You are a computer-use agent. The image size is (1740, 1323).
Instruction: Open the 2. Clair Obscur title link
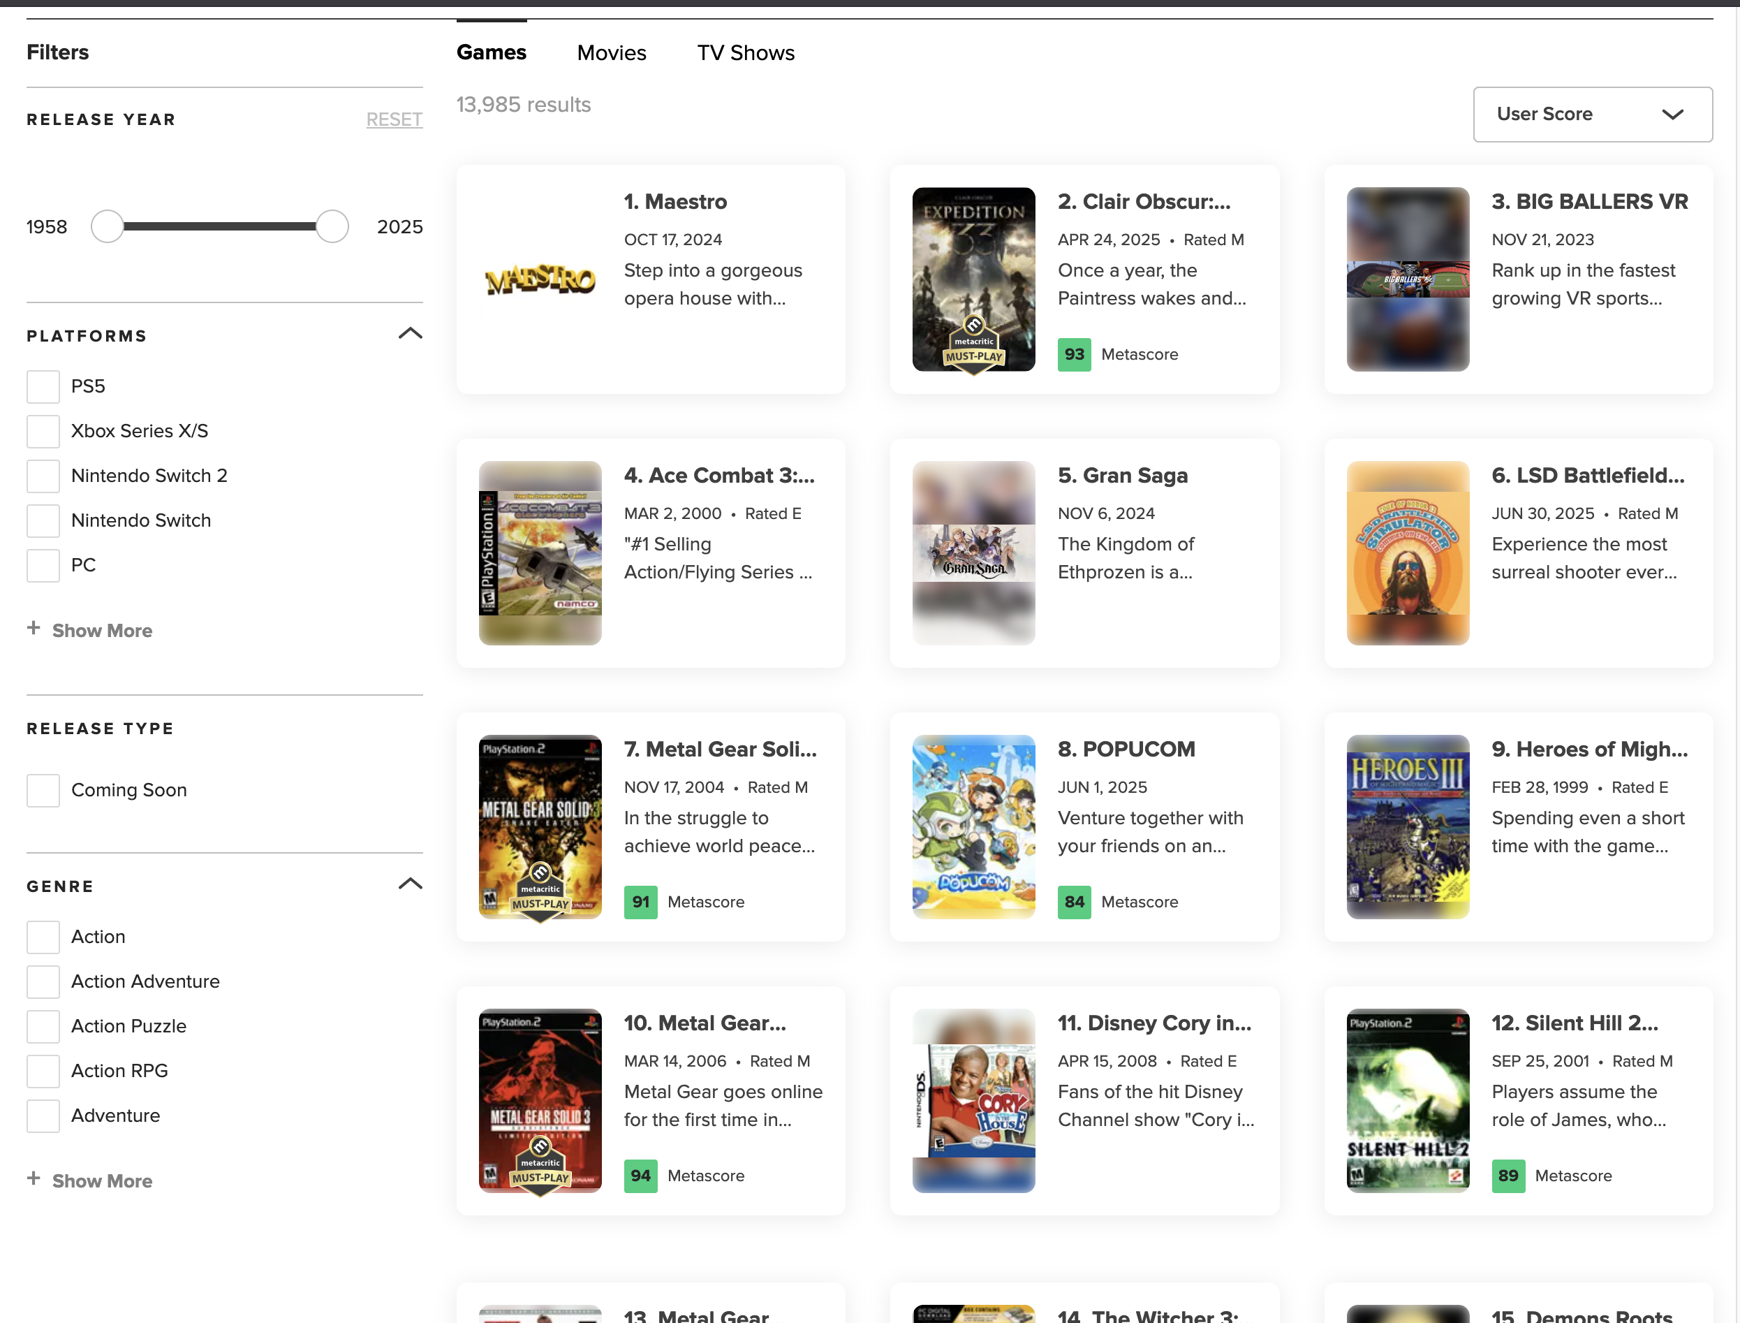tap(1144, 202)
